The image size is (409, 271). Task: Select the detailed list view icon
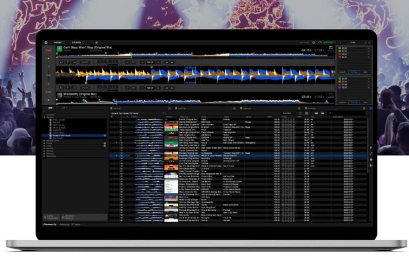[x=306, y=113]
